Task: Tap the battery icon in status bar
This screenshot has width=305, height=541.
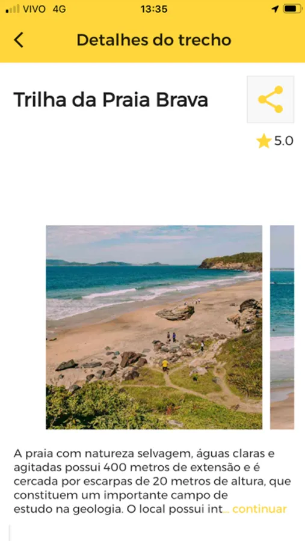Action: click(292, 9)
